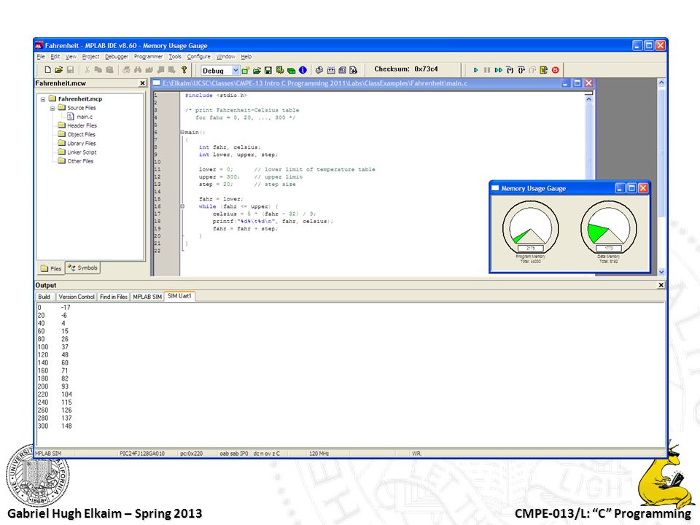This screenshot has height=525, width=700.
Task: Select the SIM Uart1 output tab
Action: pyautogui.click(x=179, y=297)
